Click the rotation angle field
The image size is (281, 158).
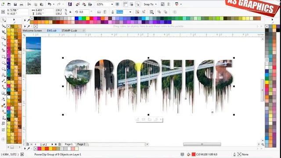point(84,12)
